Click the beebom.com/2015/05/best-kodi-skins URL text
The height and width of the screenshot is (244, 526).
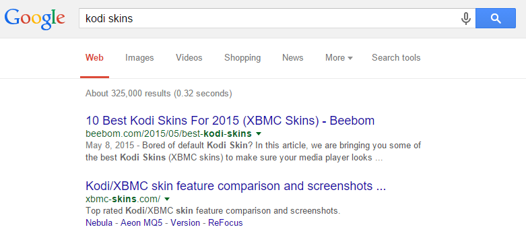168,134
